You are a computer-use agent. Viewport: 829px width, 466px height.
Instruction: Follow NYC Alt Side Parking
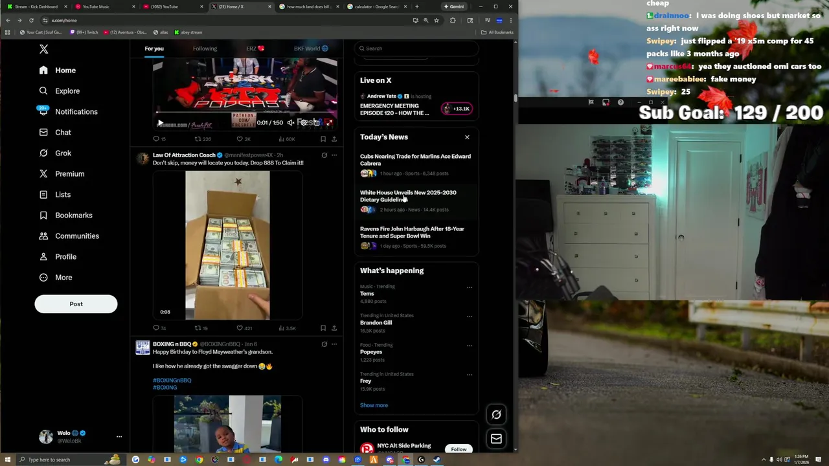(x=459, y=449)
